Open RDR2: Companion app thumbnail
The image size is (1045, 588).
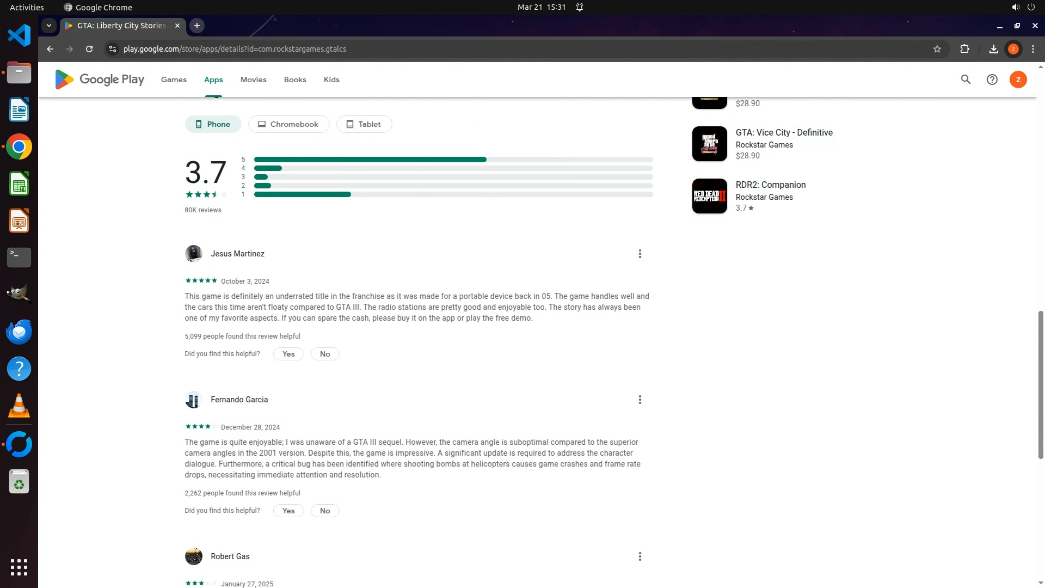709,196
